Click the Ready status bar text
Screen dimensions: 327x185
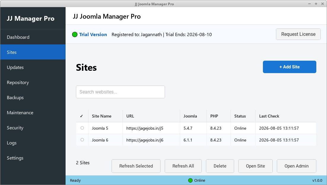75,181
